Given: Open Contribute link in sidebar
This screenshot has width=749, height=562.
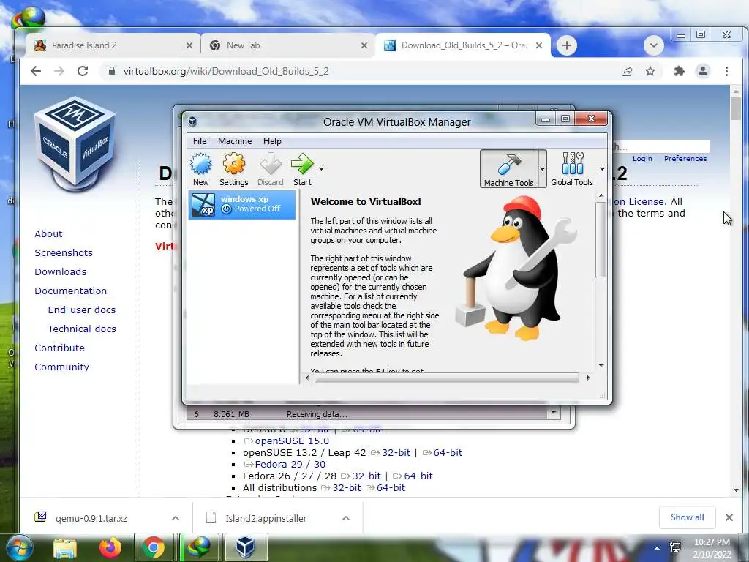Looking at the screenshot, I should point(59,348).
